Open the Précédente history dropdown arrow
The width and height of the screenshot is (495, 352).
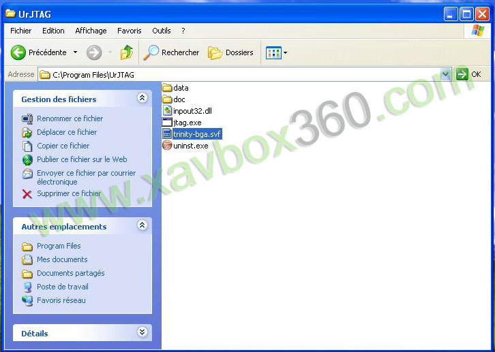[x=75, y=52]
